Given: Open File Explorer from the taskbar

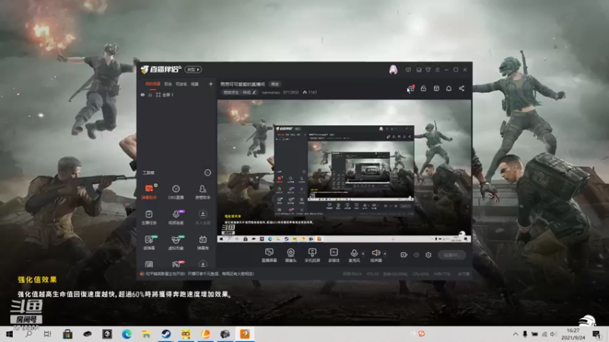Looking at the screenshot, I should coord(146,334).
